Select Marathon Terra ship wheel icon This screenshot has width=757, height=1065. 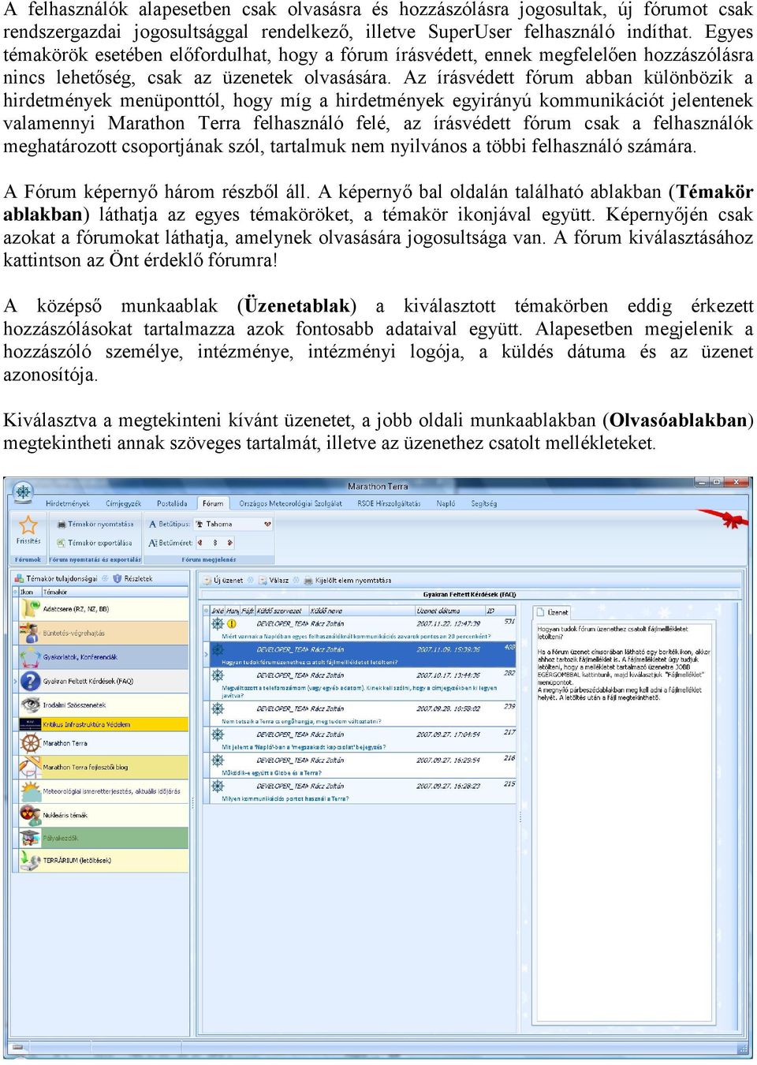tap(30, 743)
